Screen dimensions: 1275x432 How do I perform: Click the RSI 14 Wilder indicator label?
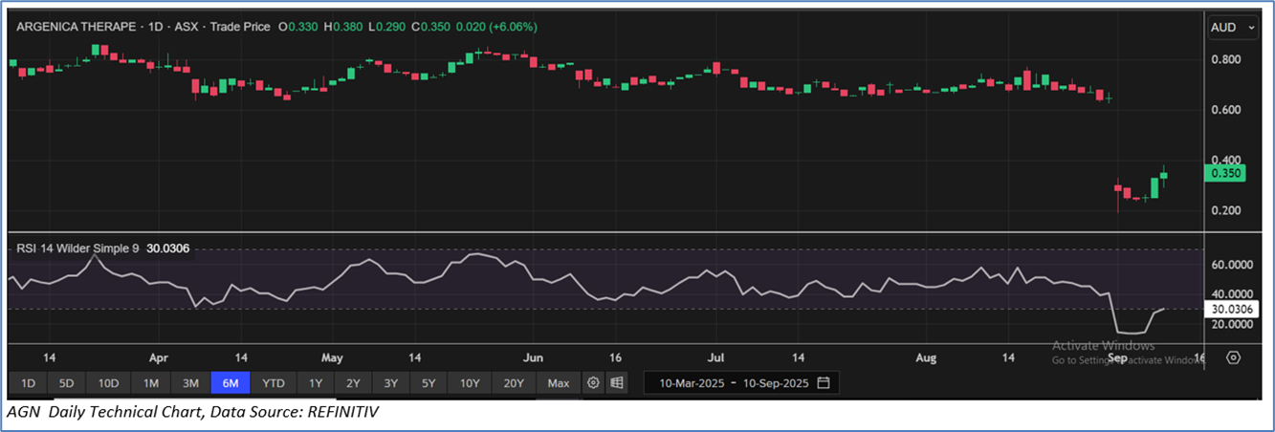77,248
